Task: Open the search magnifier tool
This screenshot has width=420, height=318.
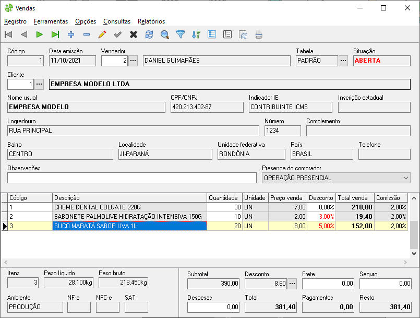Action: tap(165, 35)
